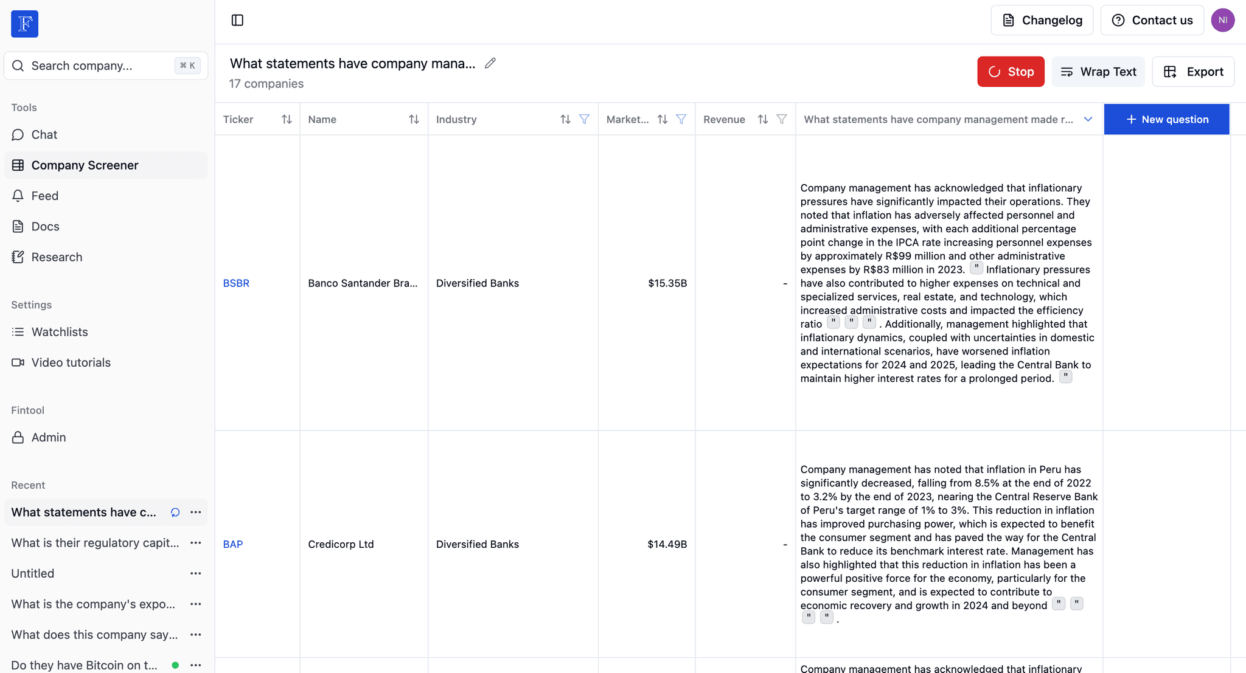Click first citation quote after 'efficiency ratio'

[x=834, y=322]
